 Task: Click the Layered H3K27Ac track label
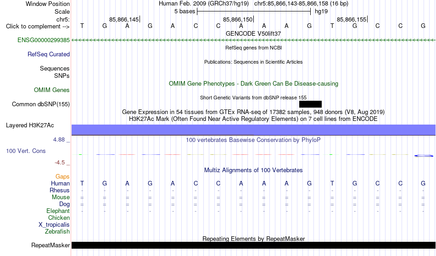tap(30, 125)
